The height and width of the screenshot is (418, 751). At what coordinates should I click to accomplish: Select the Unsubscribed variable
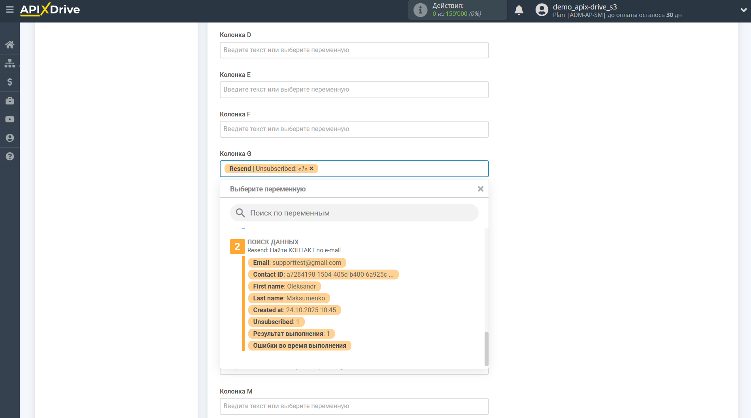point(276,322)
